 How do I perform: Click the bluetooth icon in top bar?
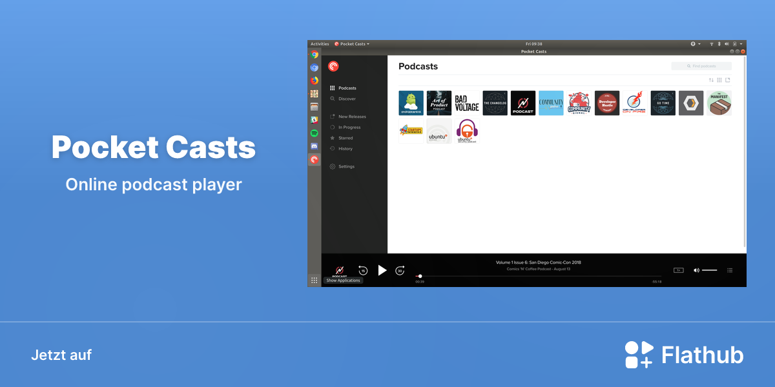719,44
